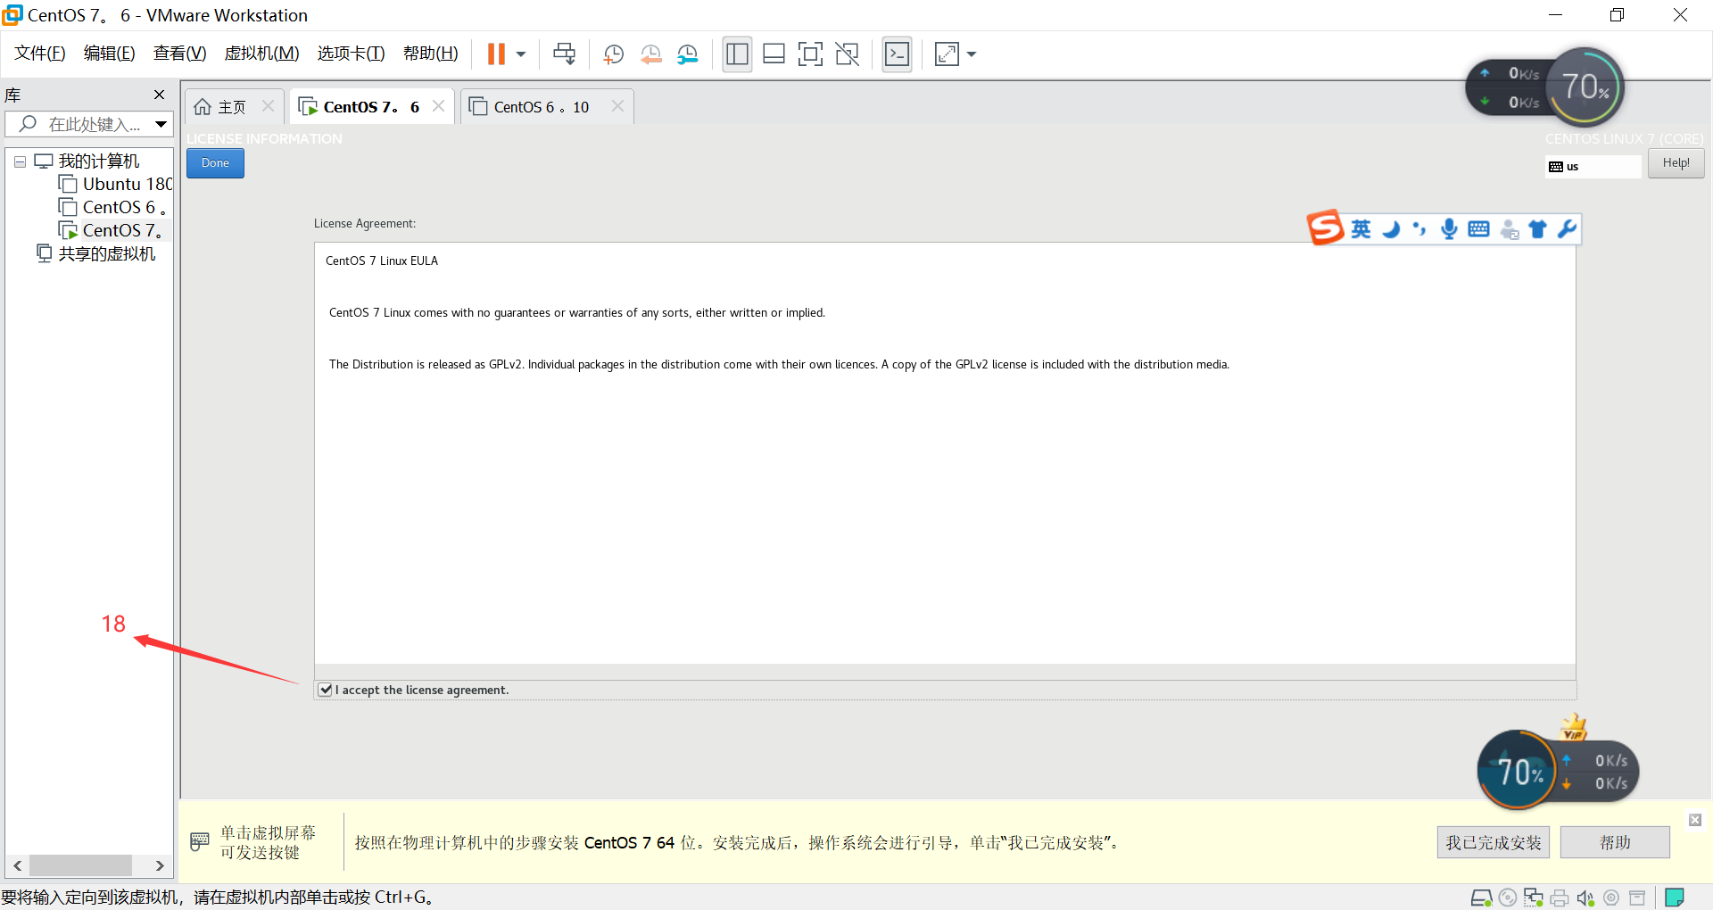This screenshot has width=1713, height=910.
Task: Click the sound card status icon
Action: click(x=1585, y=898)
